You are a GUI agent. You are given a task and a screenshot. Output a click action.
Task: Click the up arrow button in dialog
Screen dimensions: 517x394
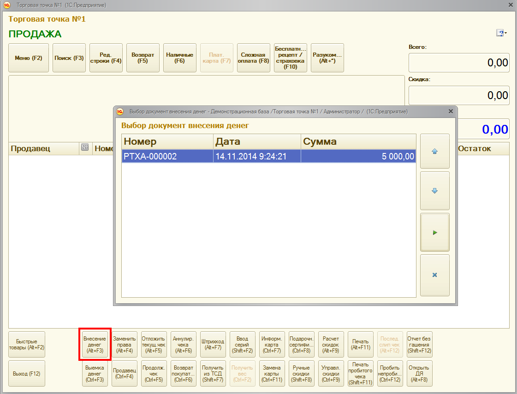point(434,151)
